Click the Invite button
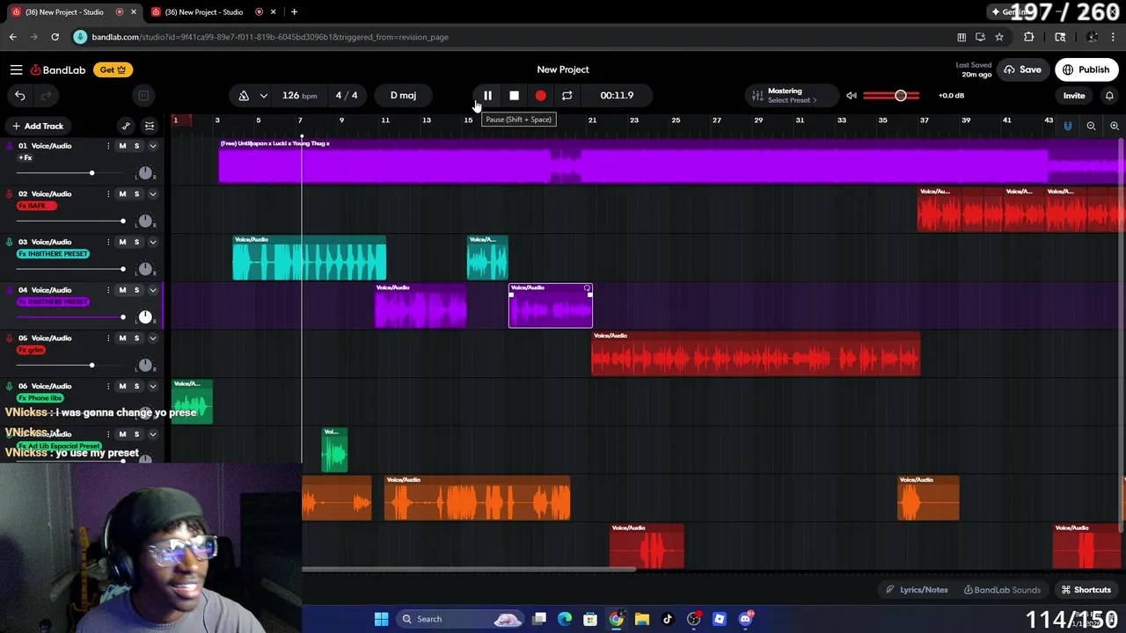 (x=1073, y=95)
